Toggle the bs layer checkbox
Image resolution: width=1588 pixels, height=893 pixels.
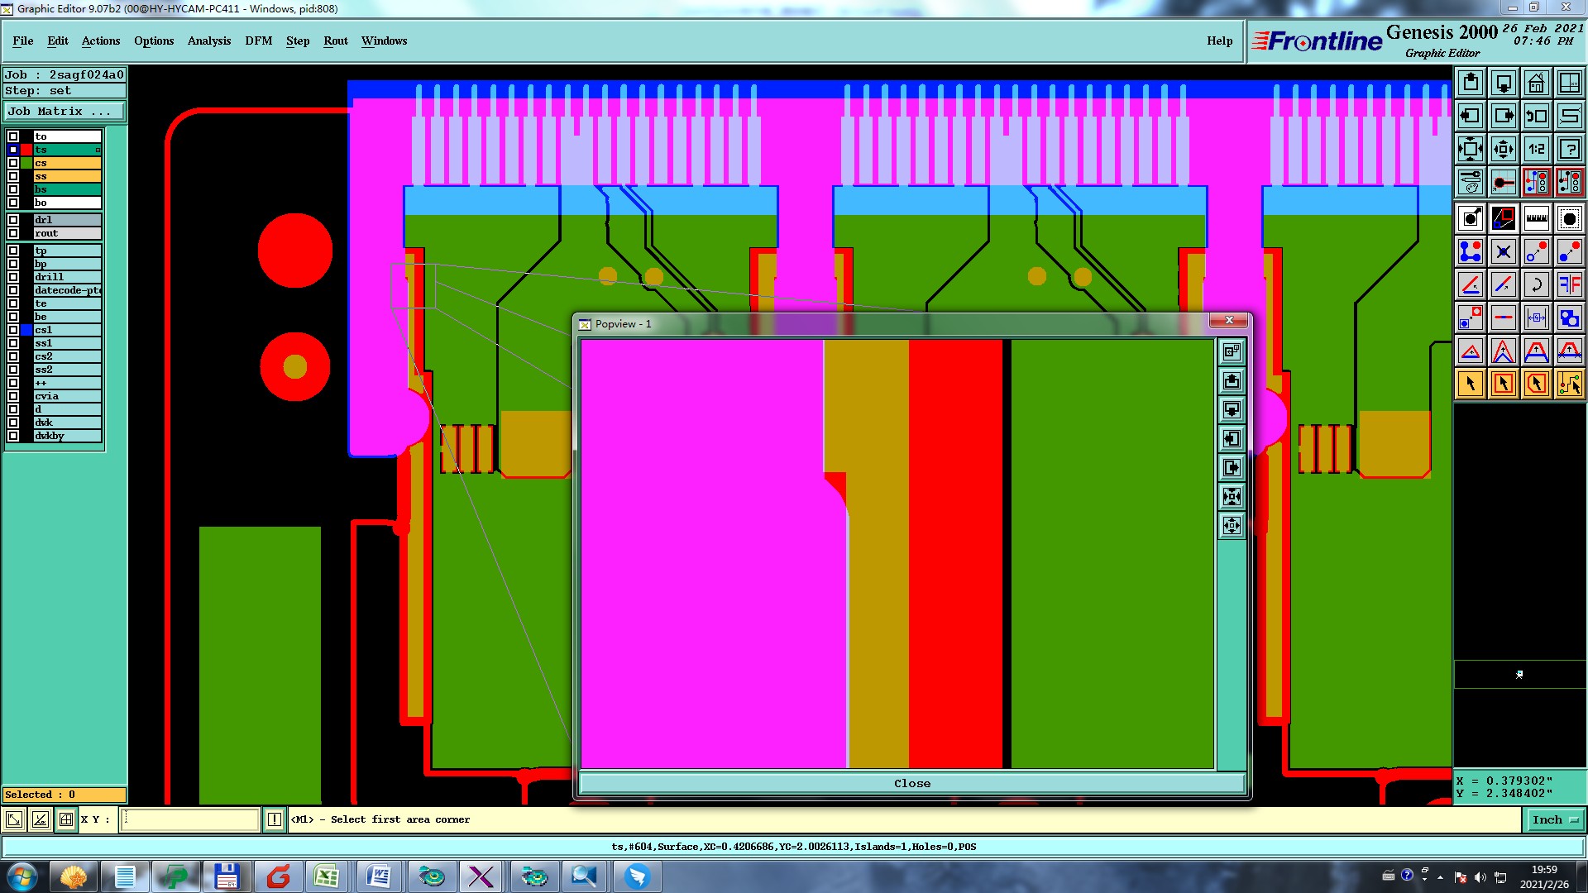pyautogui.click(x=13, y=189)
